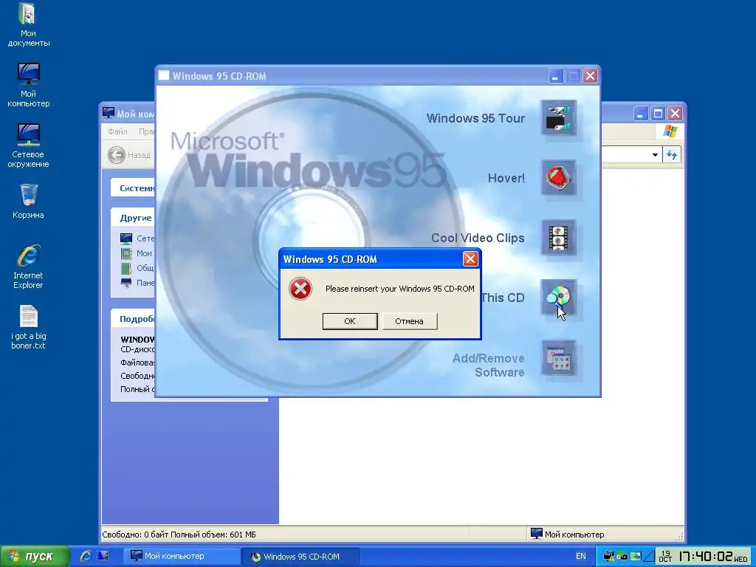Switch to Мой компьютер taskbar button
Screen dimensions: 756x567
pyautogui.click(x=182, y=556)
